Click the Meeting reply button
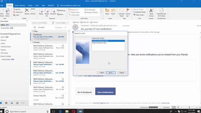Screen dimensions: 201x113 pos(61,10)
